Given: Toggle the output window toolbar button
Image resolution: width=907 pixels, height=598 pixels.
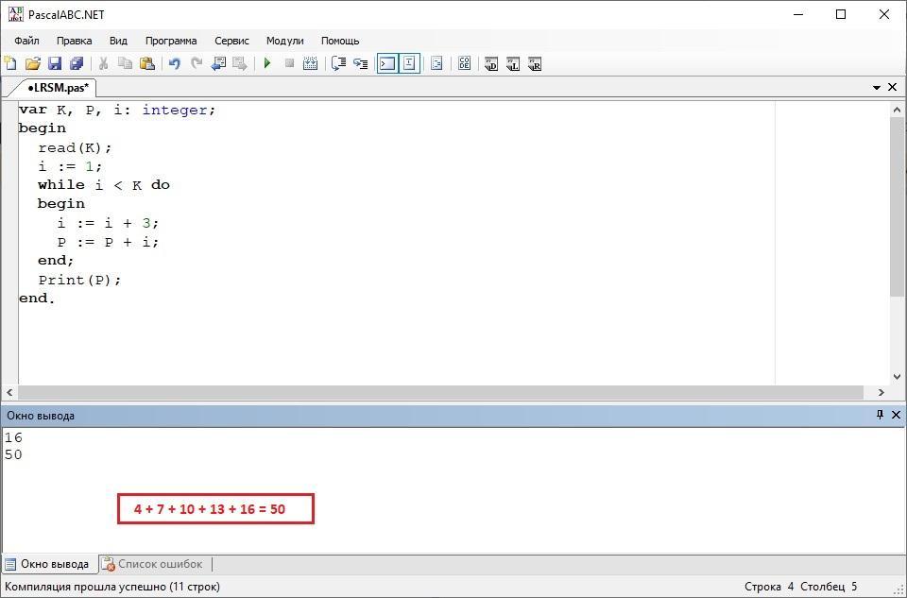Looking at the screenshot, I should point(387,63).
